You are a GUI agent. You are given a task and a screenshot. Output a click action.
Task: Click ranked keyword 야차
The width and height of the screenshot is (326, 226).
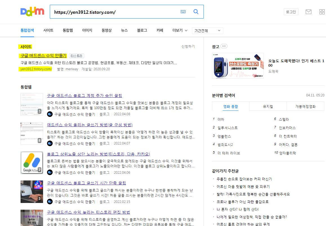coord(221,119)
